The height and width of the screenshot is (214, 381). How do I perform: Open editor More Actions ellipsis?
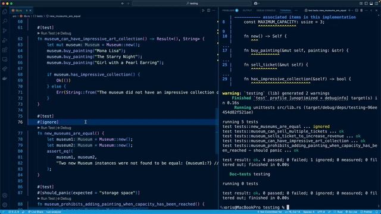pos(214,11)
